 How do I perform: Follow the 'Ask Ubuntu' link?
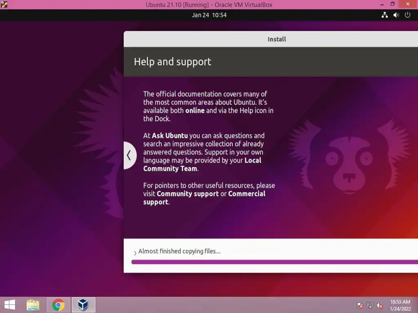(x=170, y=135)
